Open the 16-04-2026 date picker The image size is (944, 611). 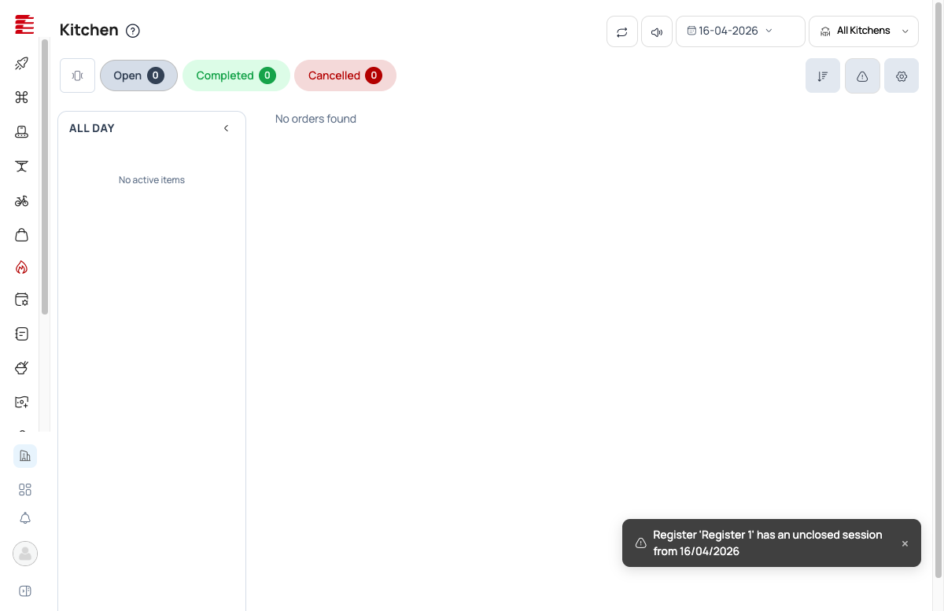point(740,31)
